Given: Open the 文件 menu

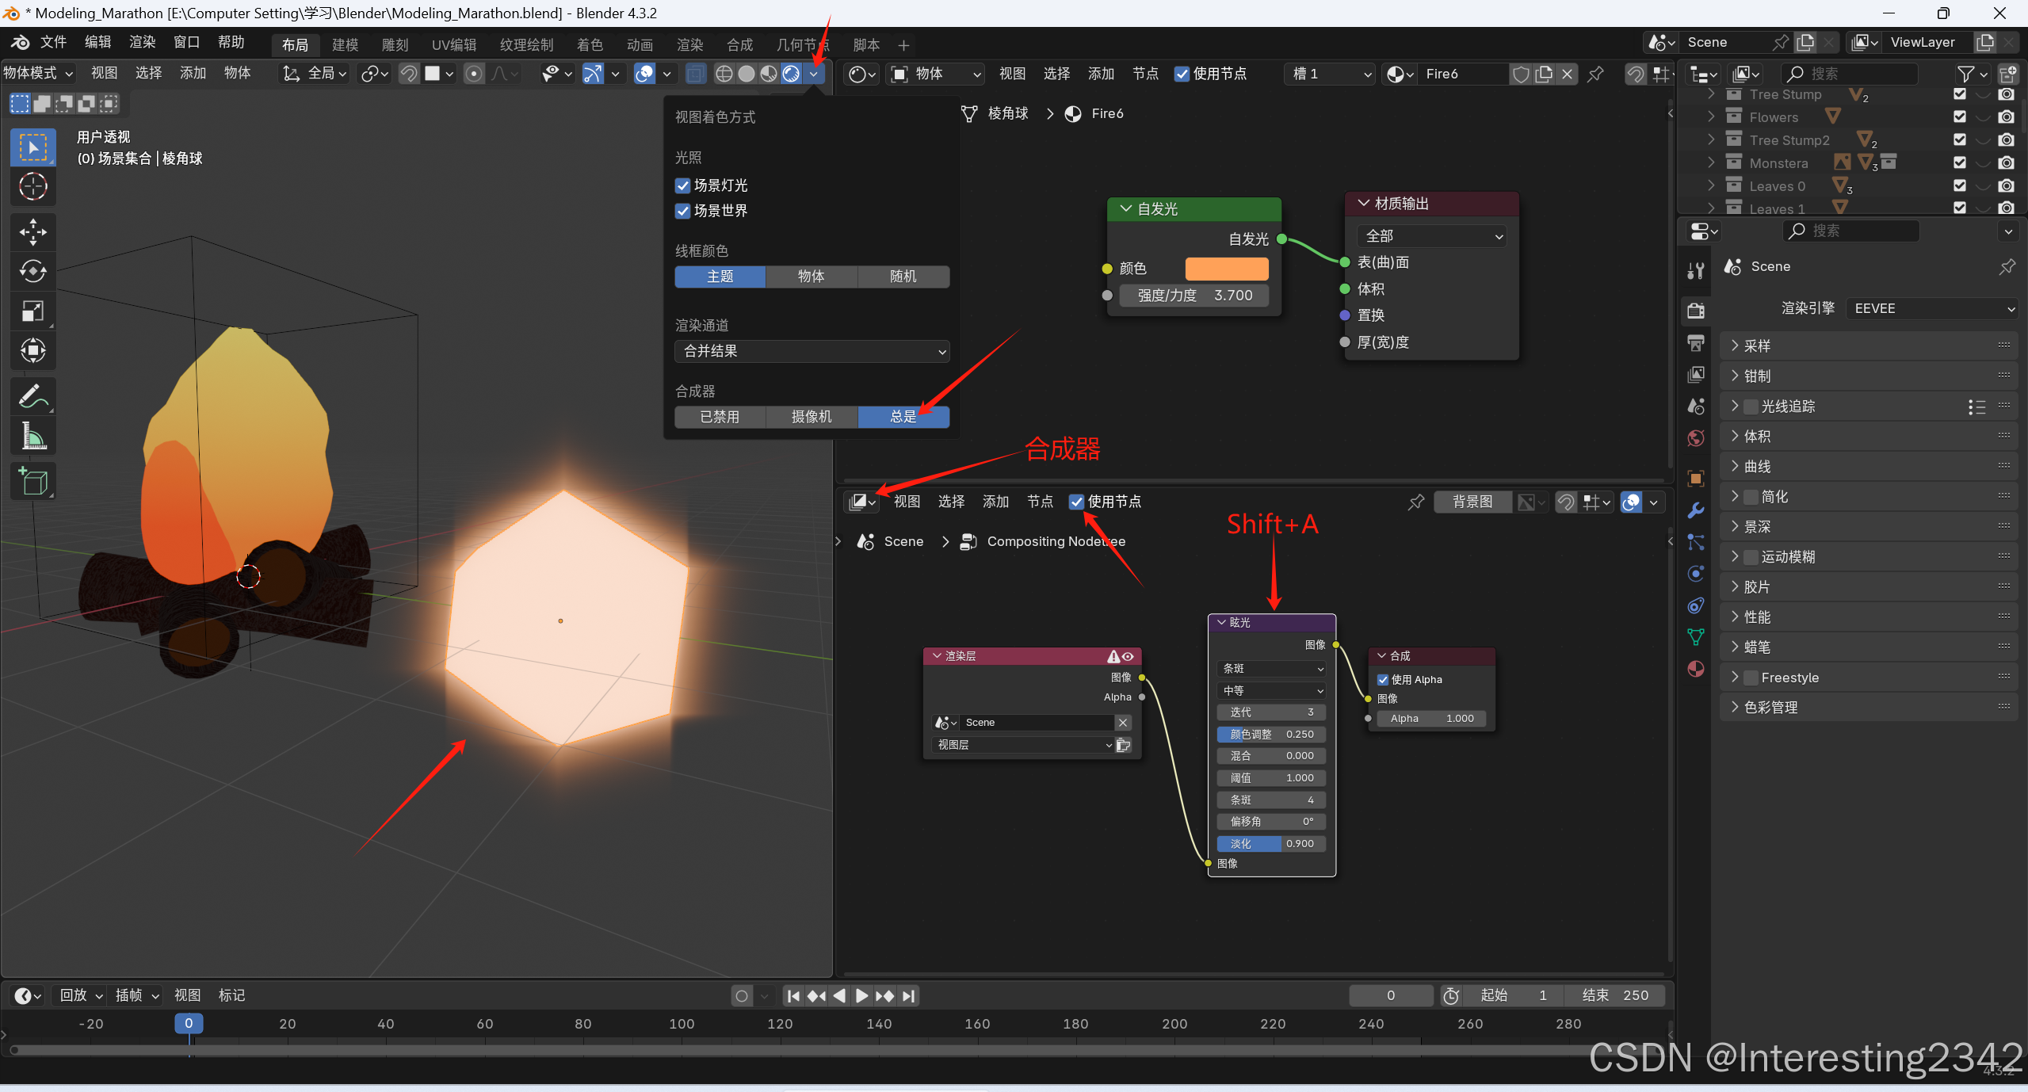Looking at the screenshot, I should pos(53,42).
